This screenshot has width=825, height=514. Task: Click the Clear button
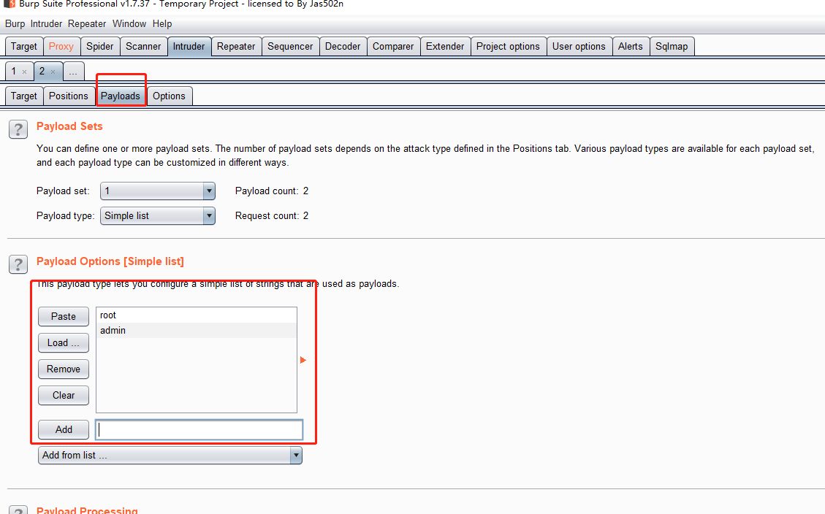tap(64, 395)
